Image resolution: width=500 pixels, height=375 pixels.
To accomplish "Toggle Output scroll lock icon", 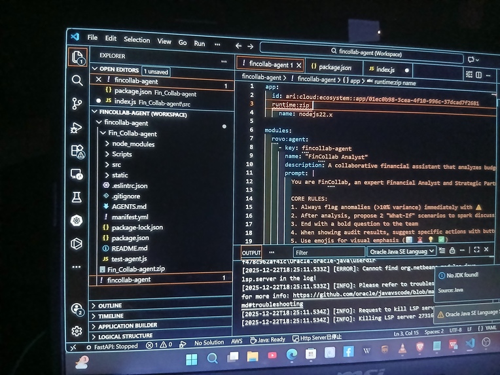I will [452, 251].
